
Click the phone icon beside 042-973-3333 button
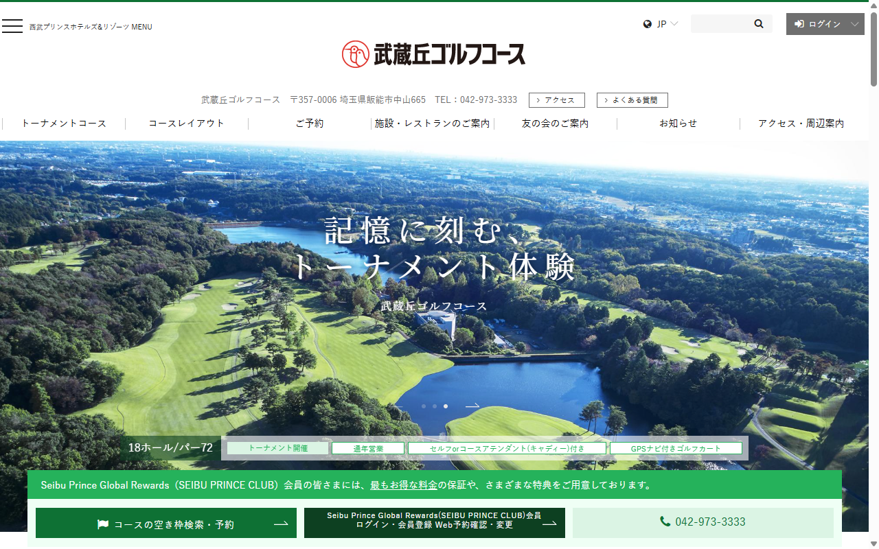[665, 522]
